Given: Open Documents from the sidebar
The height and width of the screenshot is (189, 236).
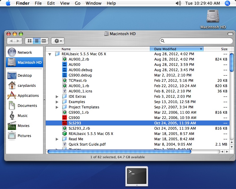Looking at the screenshot, I should pos(24,105).
